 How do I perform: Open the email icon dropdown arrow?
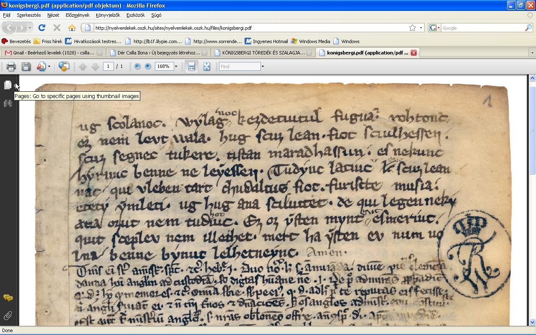49,67
